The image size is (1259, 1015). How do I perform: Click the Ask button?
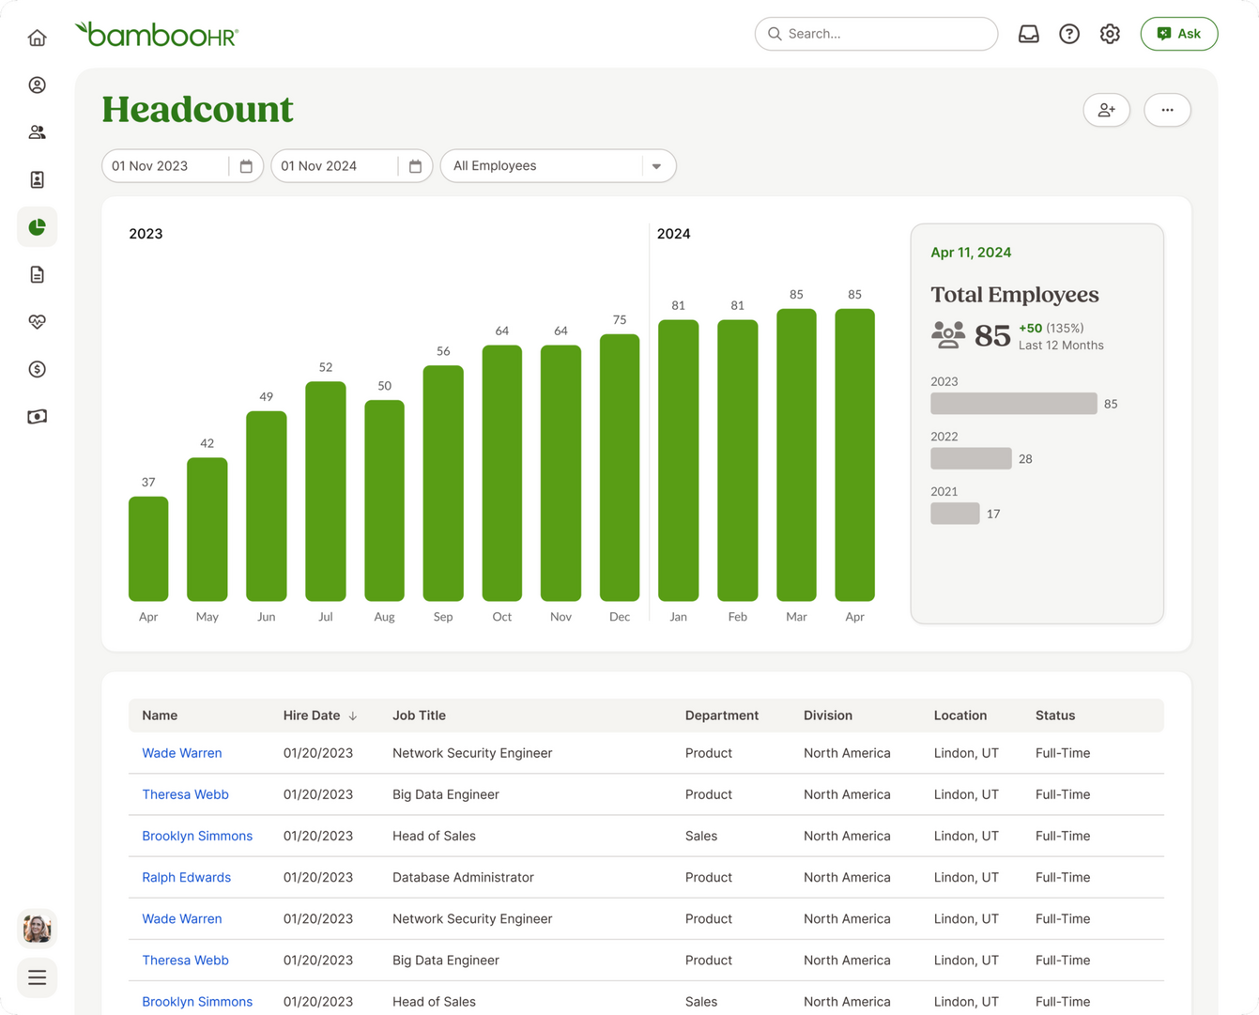(x=1178, y=34)
